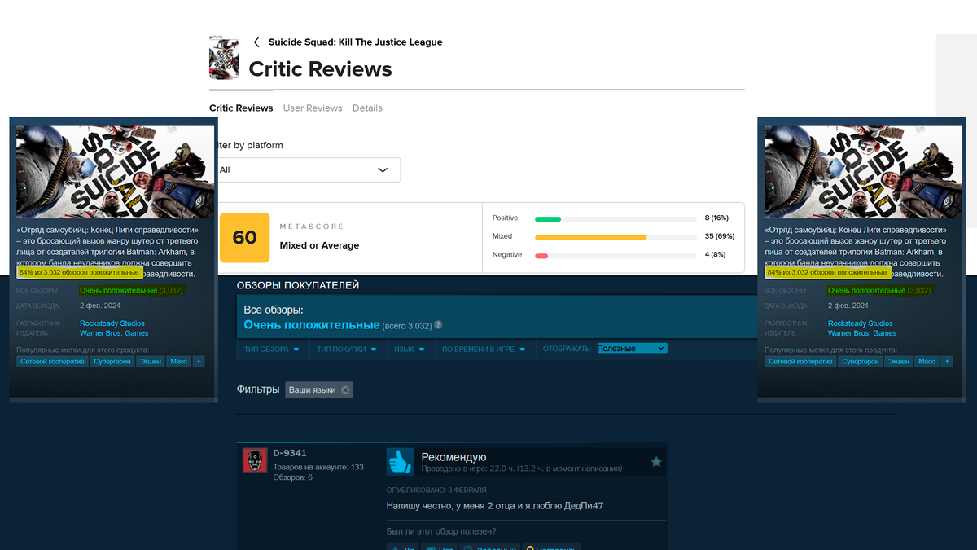
Task: Expand the ЯЗЫК filter
Action: point(410,350)
